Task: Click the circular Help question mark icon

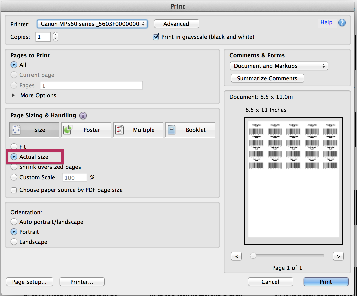Action: click(342, 23)
